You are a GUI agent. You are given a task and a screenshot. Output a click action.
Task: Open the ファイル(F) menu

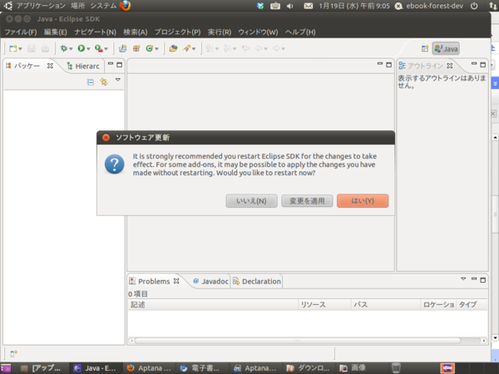20,32
